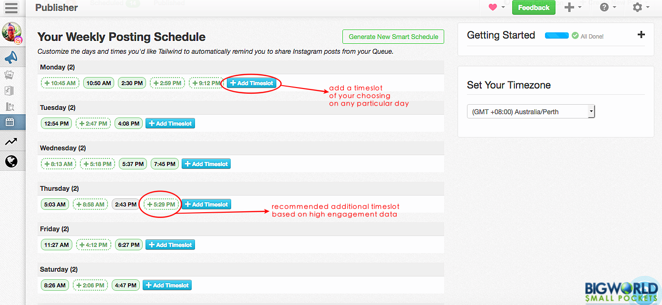Add the recommended 5:29 PM Thursday timeslot

pyautogui.click(x=161, y=205)
